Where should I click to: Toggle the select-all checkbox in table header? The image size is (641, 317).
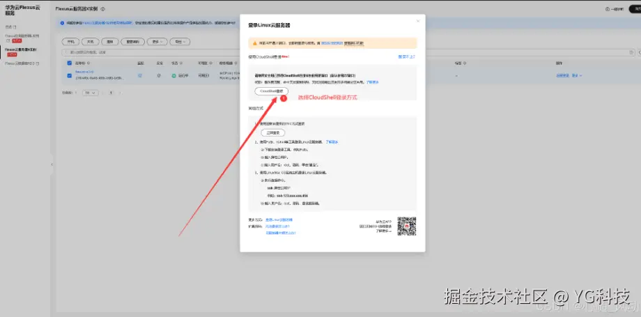point(70,63)
